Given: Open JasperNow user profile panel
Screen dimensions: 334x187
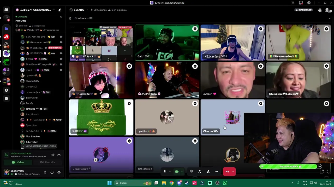Looking at the screenshot, I should click(x=22, y=172).
